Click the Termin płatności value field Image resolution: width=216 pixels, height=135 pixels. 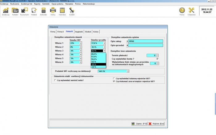(x=151, y=55)
